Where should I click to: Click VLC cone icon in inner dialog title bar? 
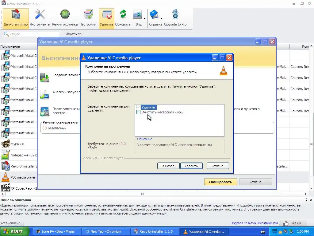(x=84, y=58)
